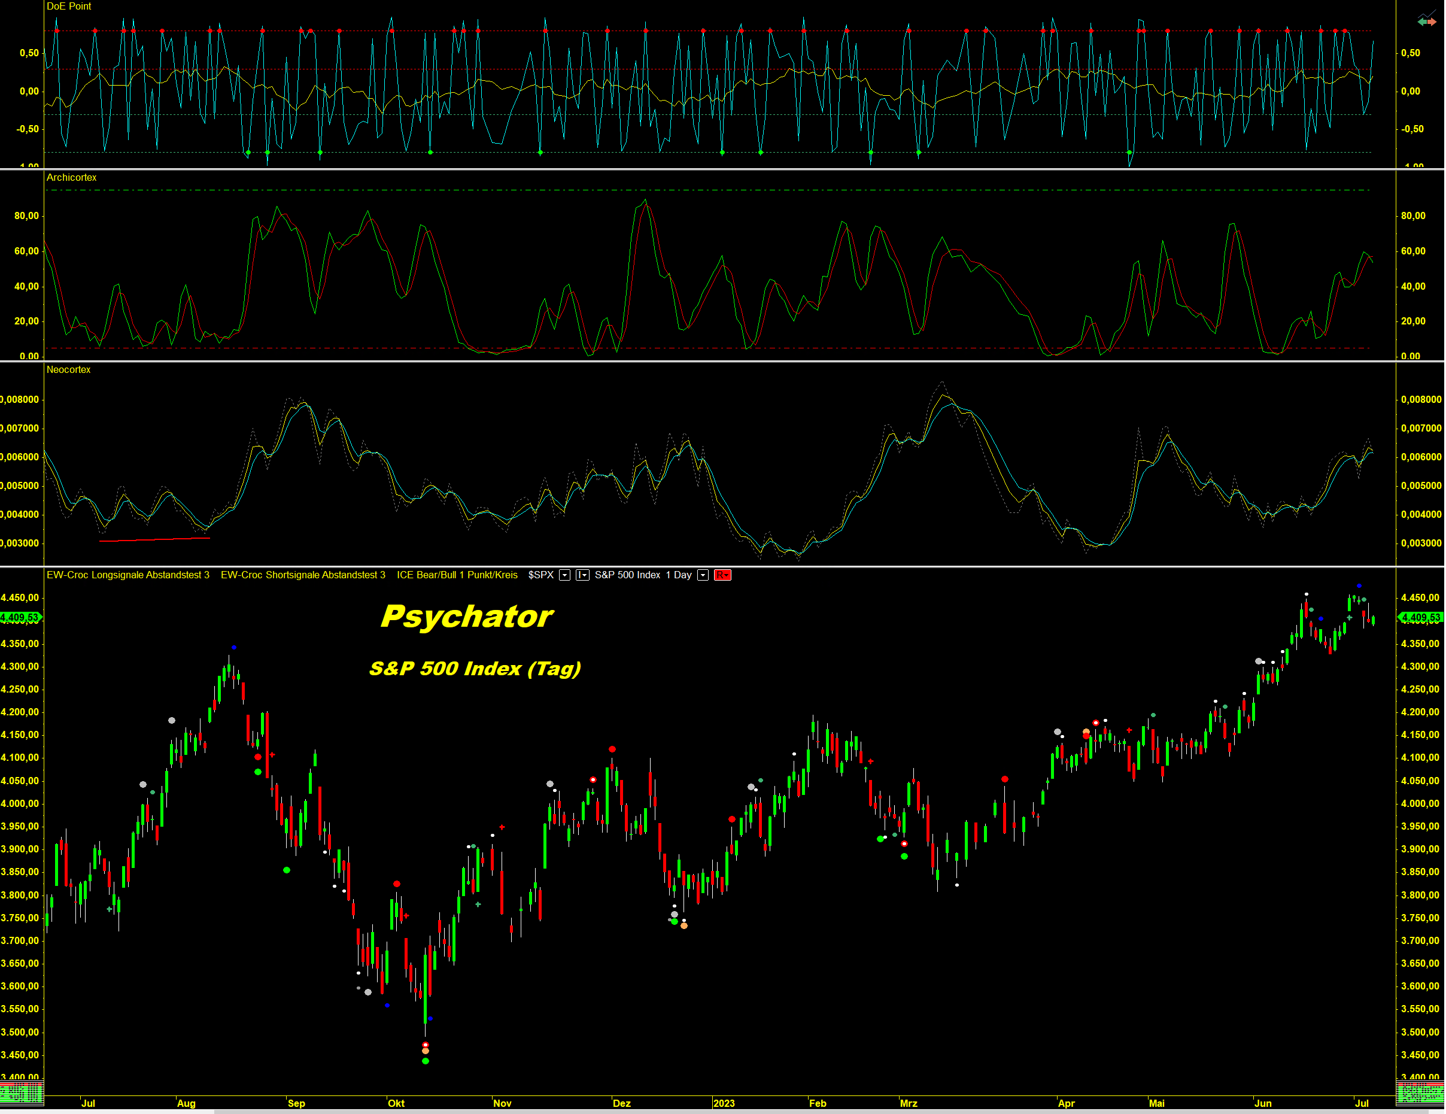Expand the chart style dropdown beside 'I'

tap(585, 575)
